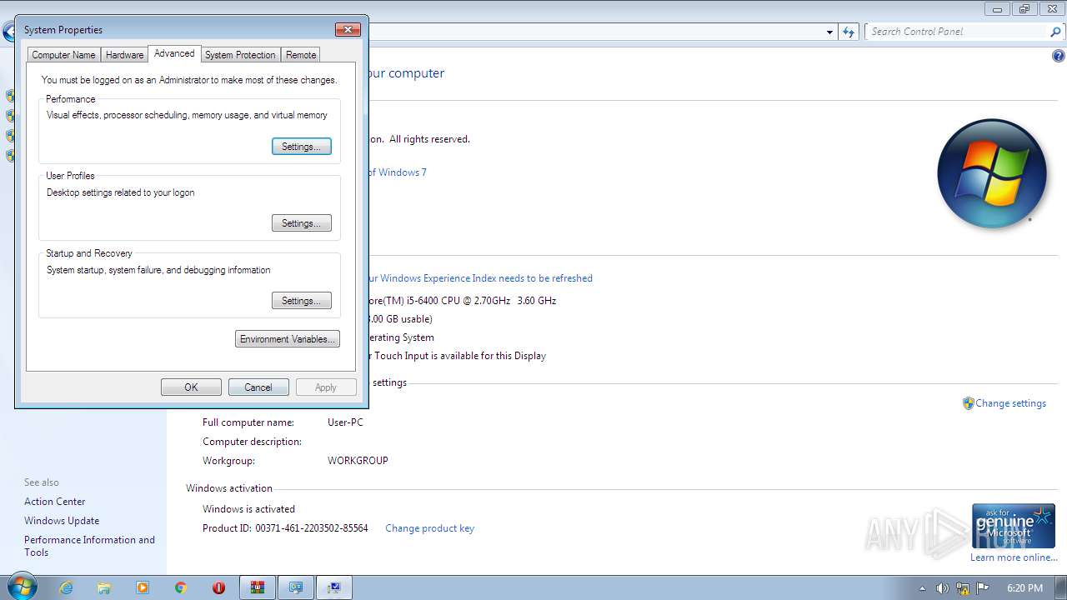This screenshot has width=1067, height=600.
Task: Click the Control Panel help question icon
Action: point(1059,57)
